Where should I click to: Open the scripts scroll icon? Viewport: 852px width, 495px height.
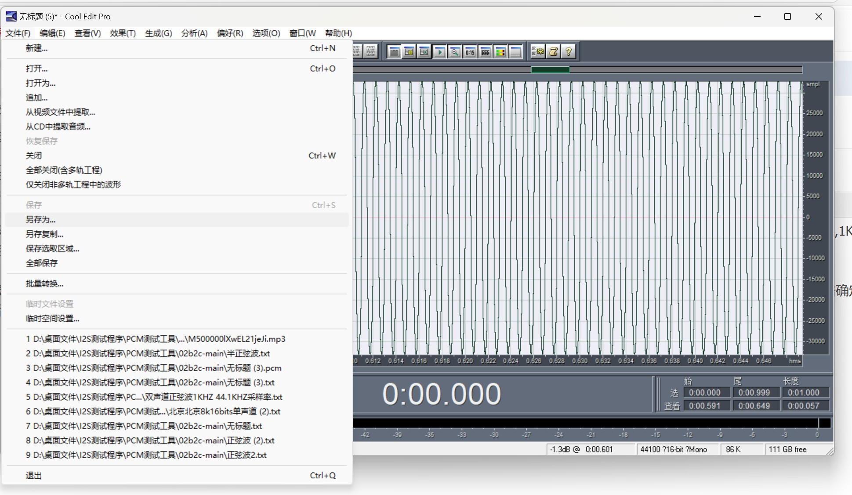click(553, 51)
